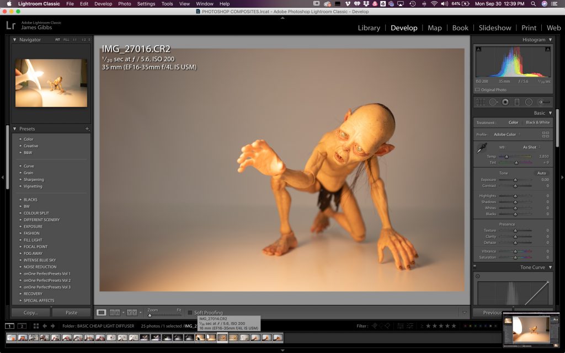
Task: Adjust the Exposure slider handle
Action: click(x=515, y=180)
